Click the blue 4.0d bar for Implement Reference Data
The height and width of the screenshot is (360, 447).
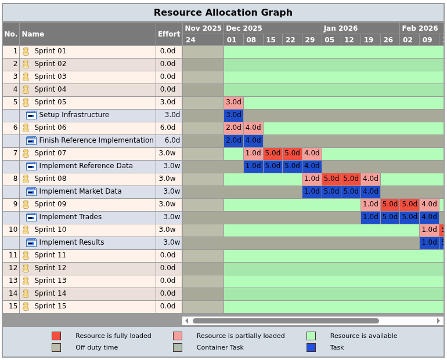point(312,166)
